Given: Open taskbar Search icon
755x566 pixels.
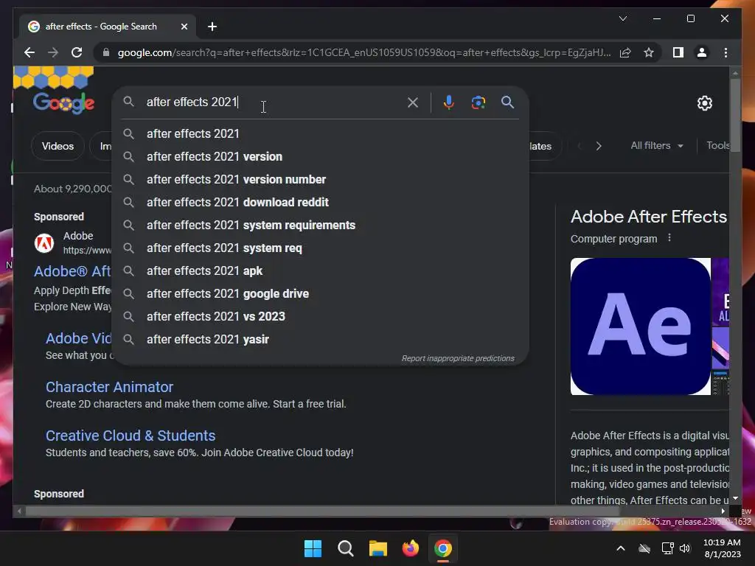Looking at the screenshot, I should pos(346,548).
